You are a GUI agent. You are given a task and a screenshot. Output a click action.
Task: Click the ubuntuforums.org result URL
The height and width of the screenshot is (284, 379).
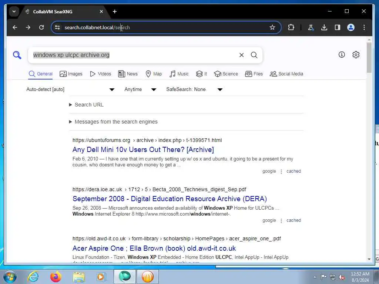tap(147, 140)
